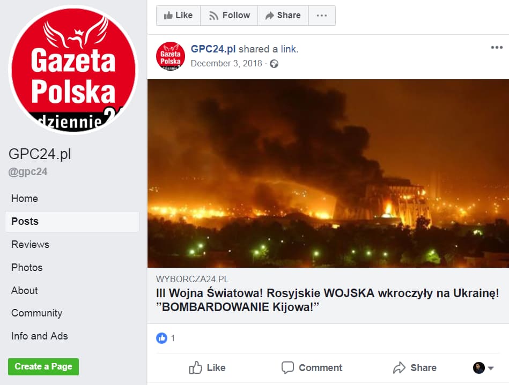
Task: Click the green Create a Page button
Action: (x=43, y=367)
